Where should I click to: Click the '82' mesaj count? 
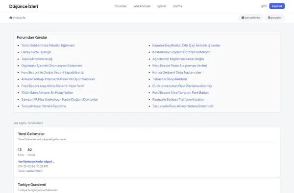tap(29, 150)
